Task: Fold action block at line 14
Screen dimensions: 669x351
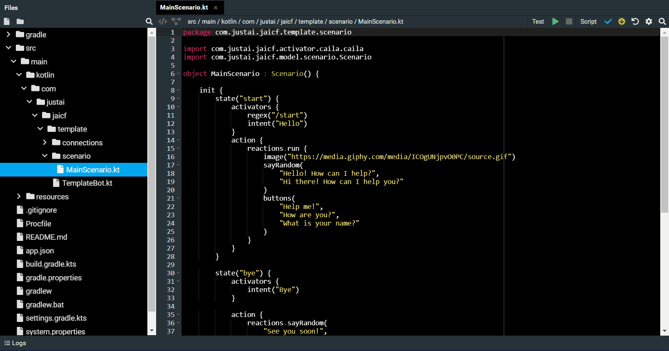Action: [x=178, y=140]
